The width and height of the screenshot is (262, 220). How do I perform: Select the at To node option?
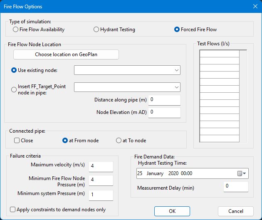(119, 141)
